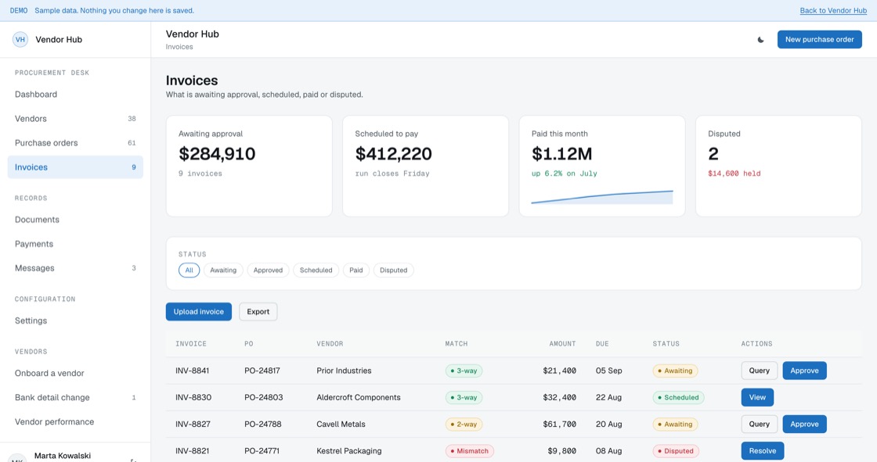This screenshot has width=877, height=462.
Task: Filter invoices by the Approved chip
Action: [268, 270]
